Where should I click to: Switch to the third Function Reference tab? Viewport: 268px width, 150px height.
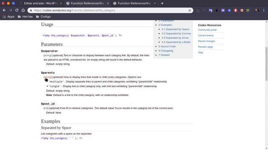pos(134,3)
